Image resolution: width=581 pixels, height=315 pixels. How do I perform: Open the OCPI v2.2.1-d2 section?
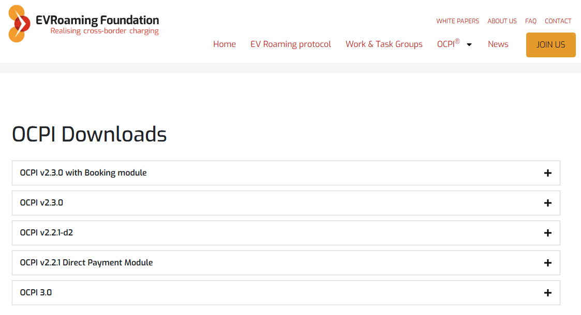(x=286, y=232)
